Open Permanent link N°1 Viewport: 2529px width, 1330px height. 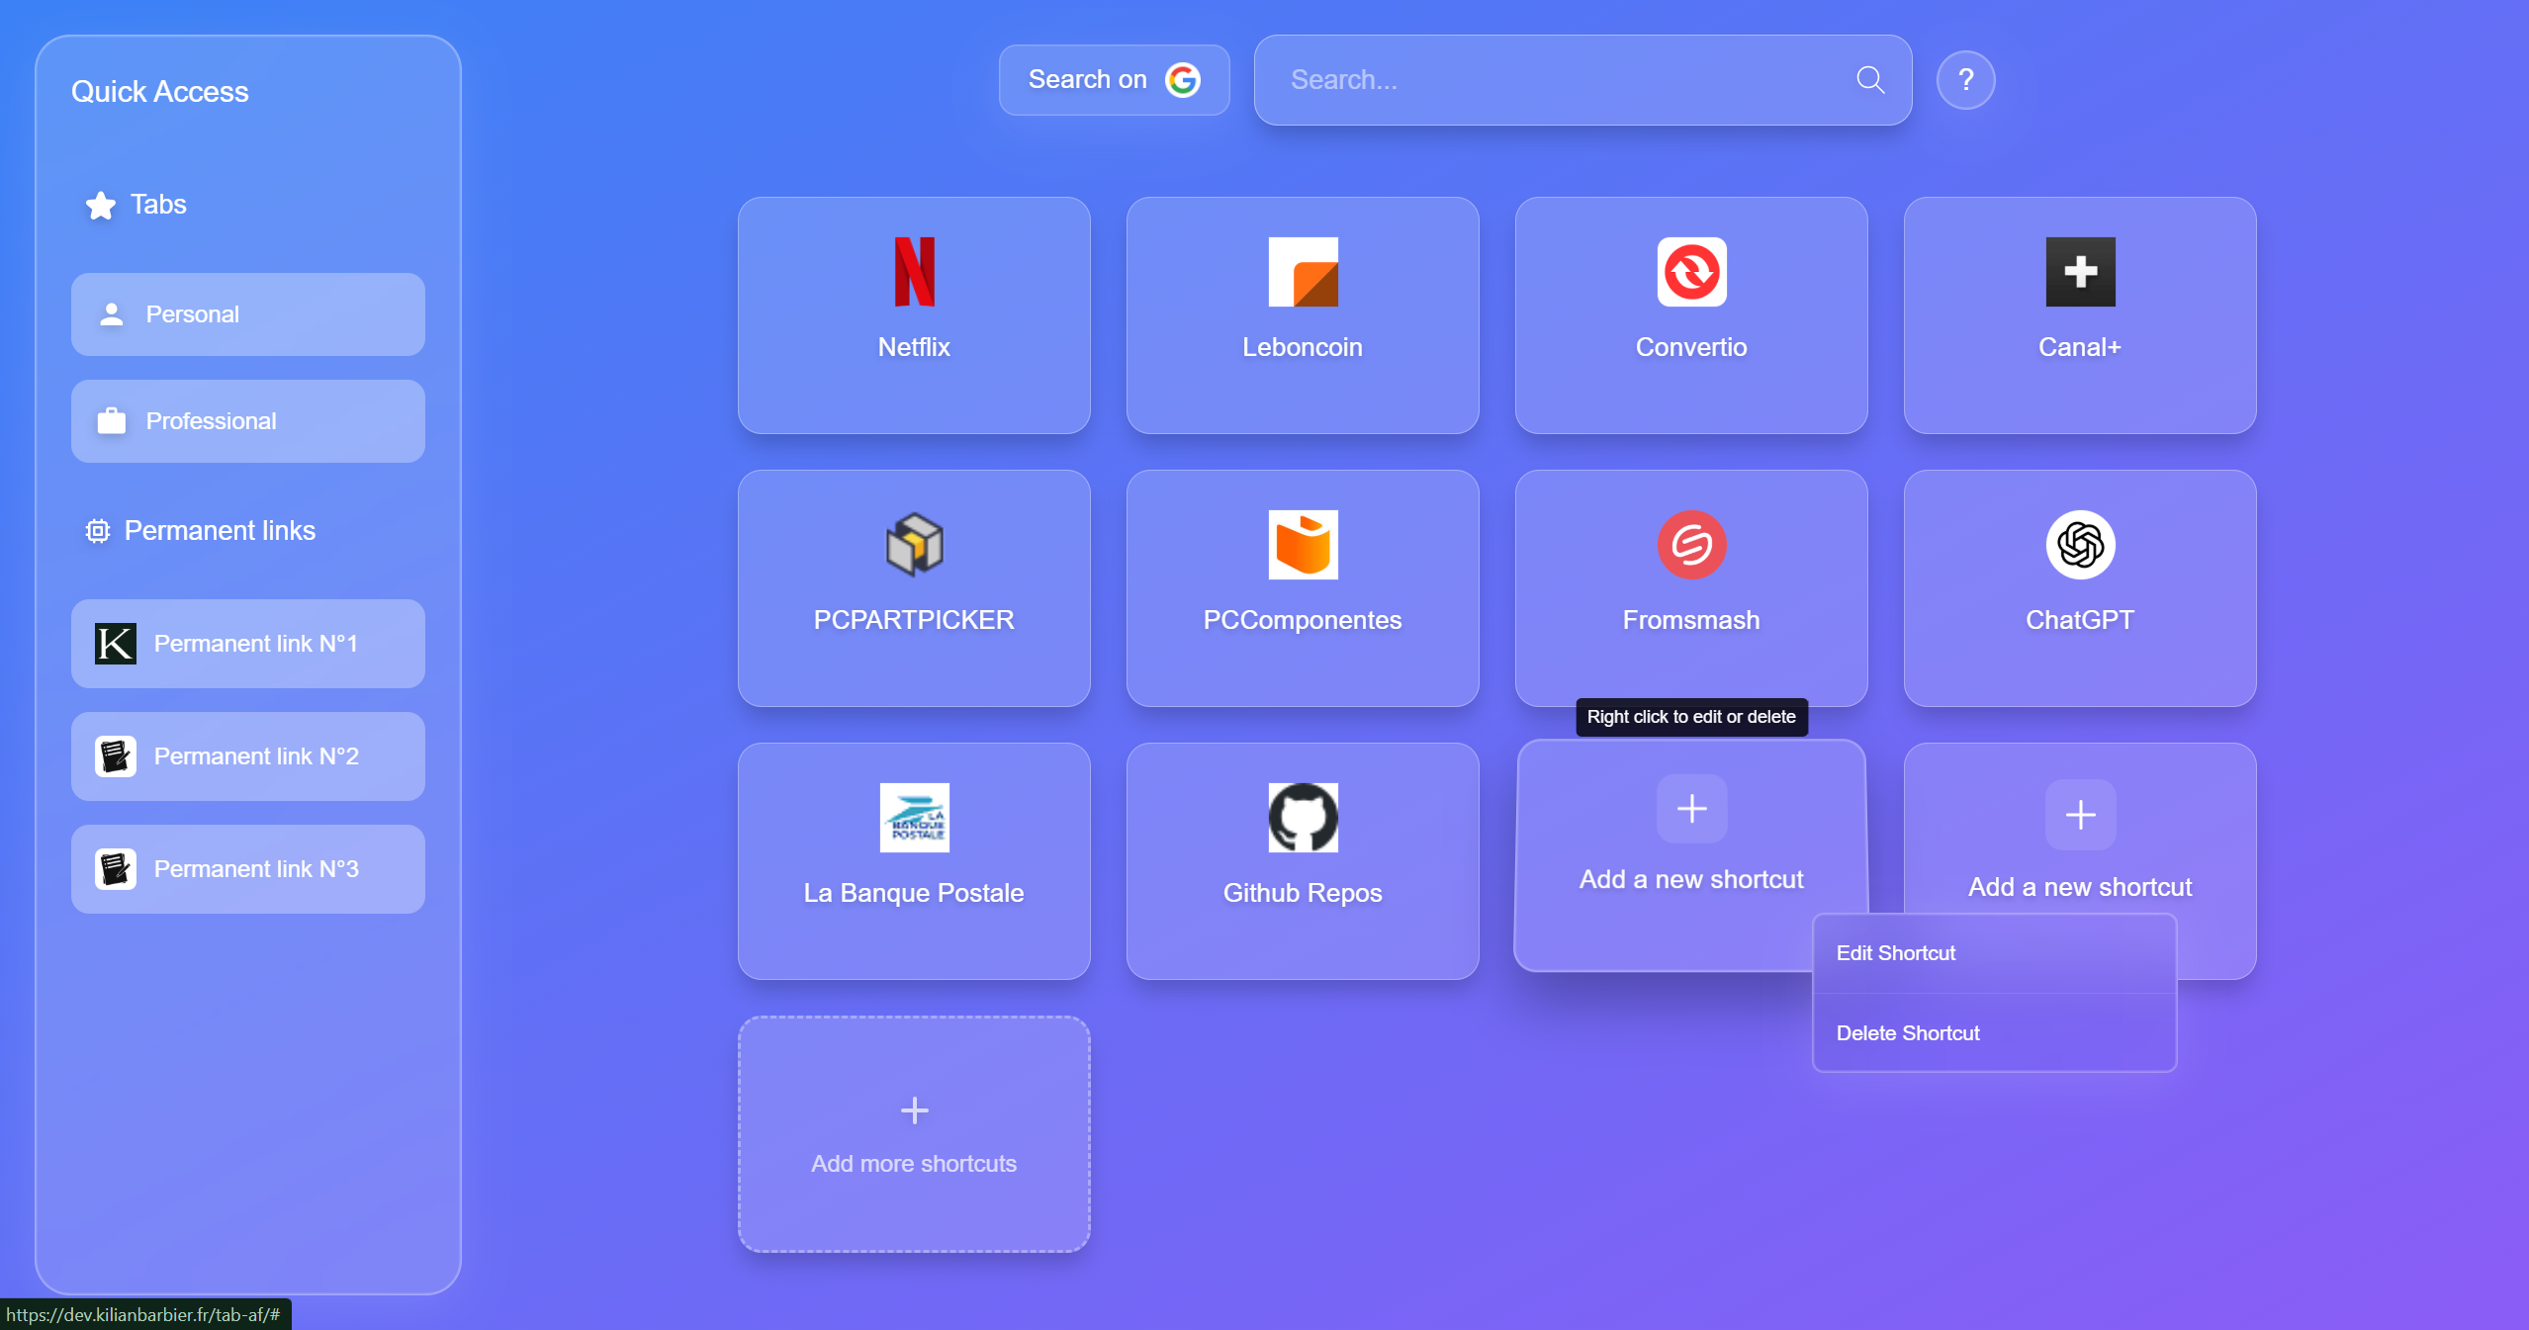coord(248,644)
